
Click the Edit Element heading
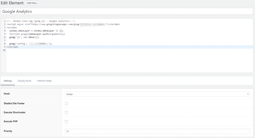tap(12, 3)
